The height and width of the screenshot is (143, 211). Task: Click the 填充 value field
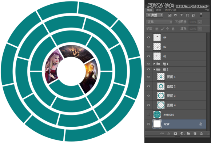[193, 29]
